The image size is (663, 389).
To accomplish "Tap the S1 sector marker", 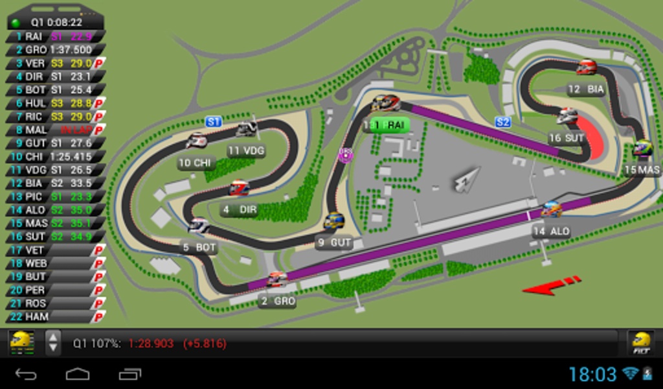I will 214,122.
